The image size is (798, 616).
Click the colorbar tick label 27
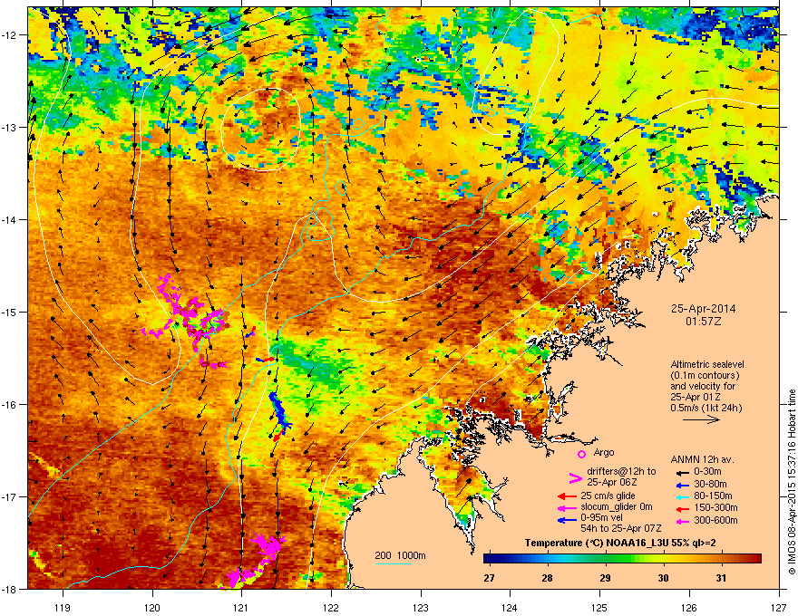point(489,578)
